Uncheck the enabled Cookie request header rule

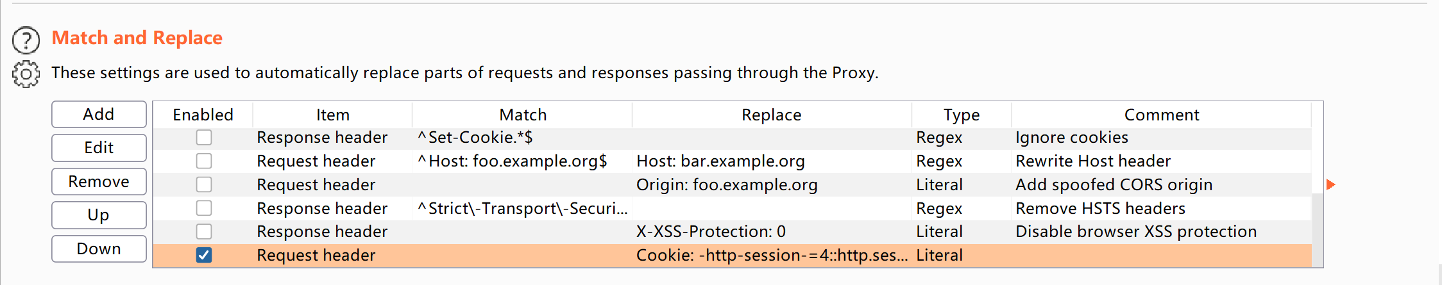[204, 255]
